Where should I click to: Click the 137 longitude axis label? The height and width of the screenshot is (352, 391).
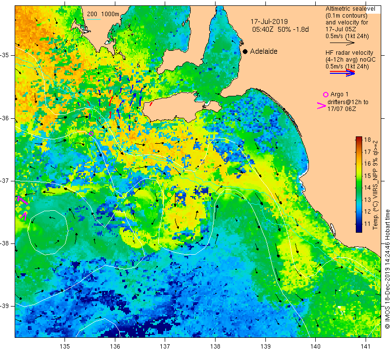click(x=165, y=347)
